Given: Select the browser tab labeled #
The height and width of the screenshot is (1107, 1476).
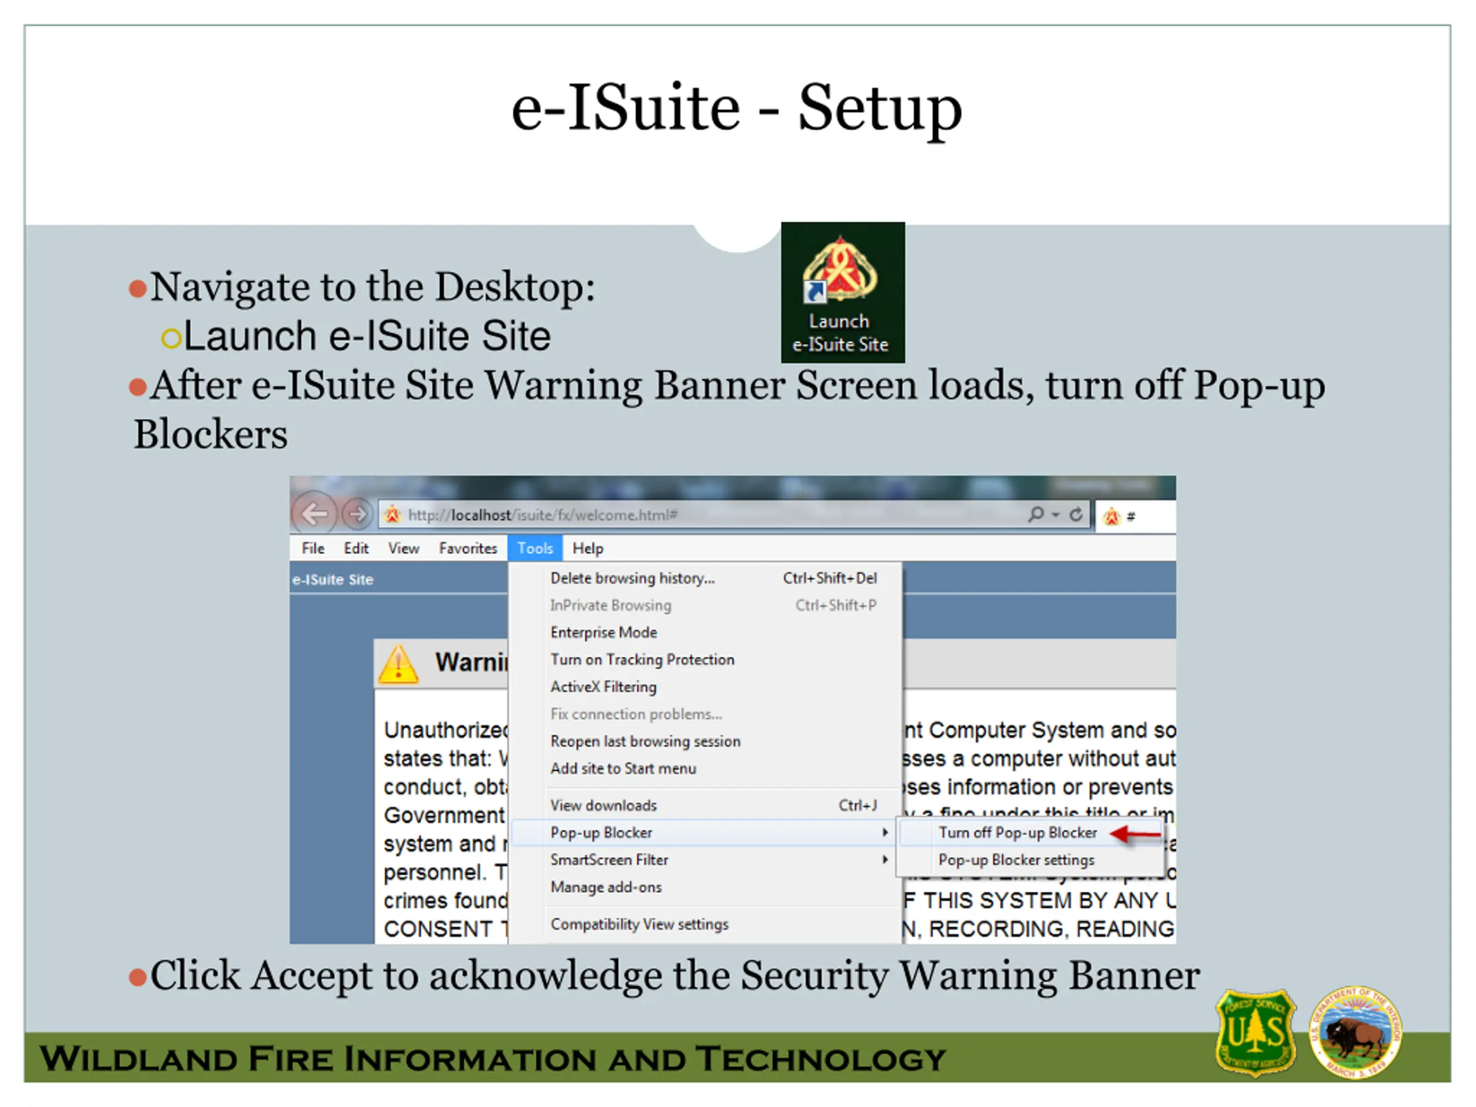Looking at the screenshot, I should (x=1136, y=517).
